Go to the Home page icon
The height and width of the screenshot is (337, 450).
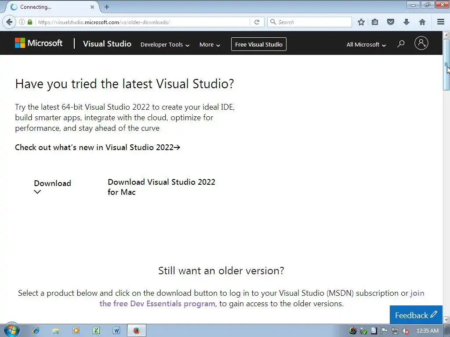click(422, 22)
